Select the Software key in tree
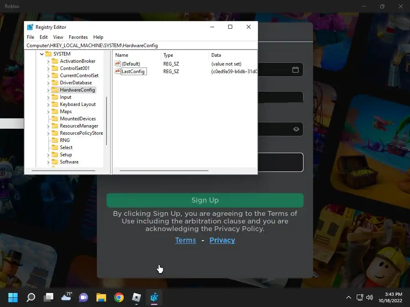 (x=69, y=162)
